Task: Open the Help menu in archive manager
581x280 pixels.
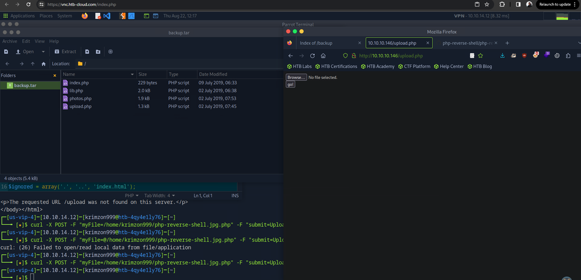Action: click(x=54, y=41)
